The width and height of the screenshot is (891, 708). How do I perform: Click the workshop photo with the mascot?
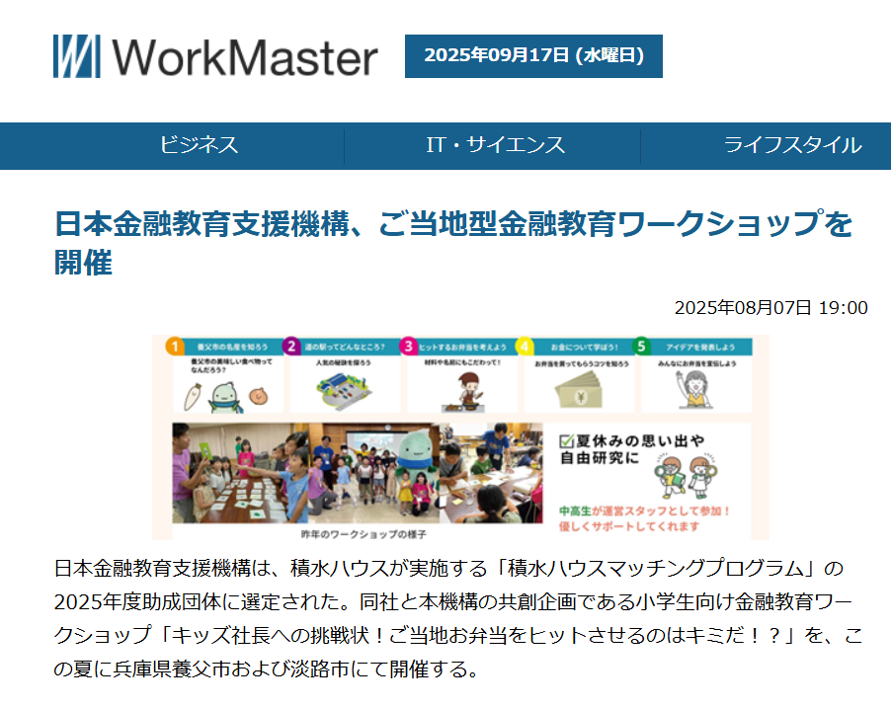tap(356, 474)
